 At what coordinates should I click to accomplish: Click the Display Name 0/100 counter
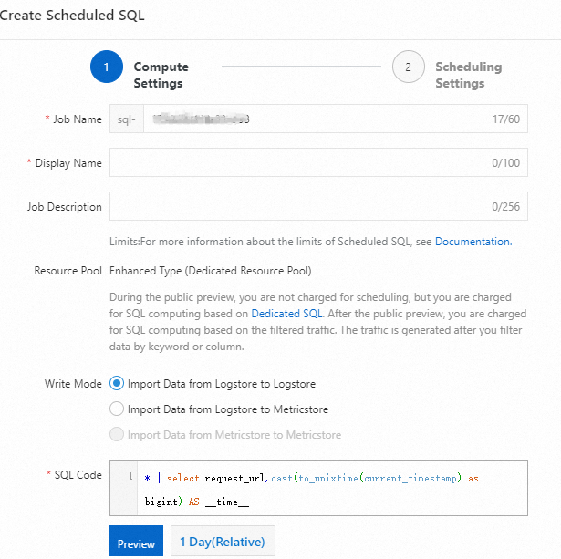[504, 163]
